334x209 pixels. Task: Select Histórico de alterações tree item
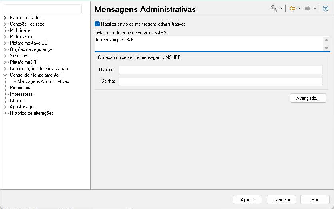click(x=32, y=113)
